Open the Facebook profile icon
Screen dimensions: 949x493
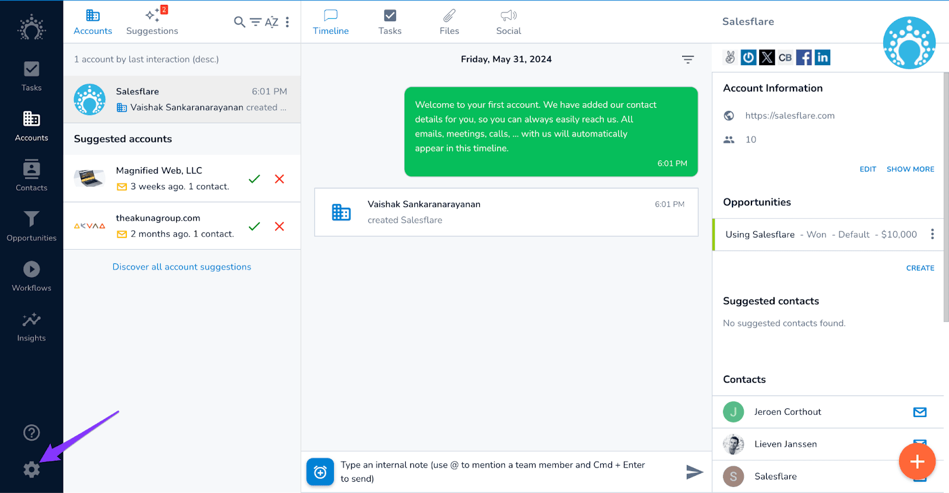pos(804,57)
